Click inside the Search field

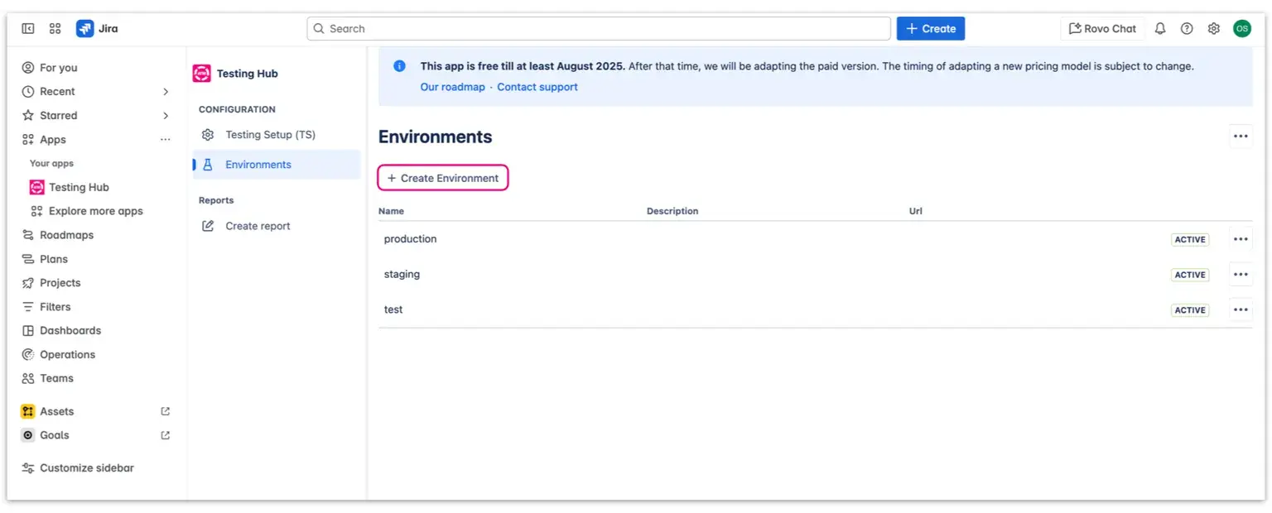(x=598, y=28)
